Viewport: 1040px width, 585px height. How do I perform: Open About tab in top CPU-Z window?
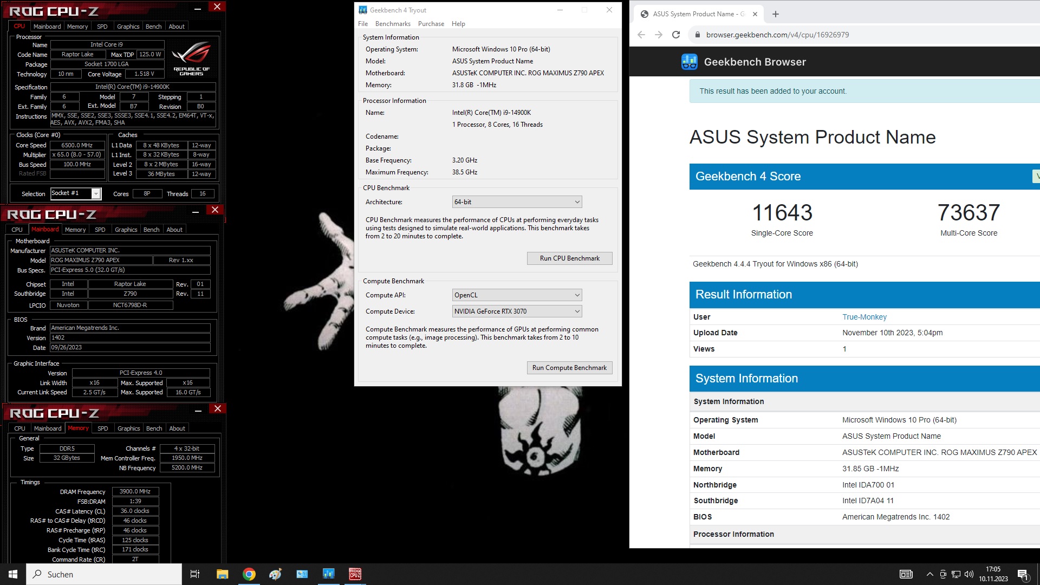(177, 27)
